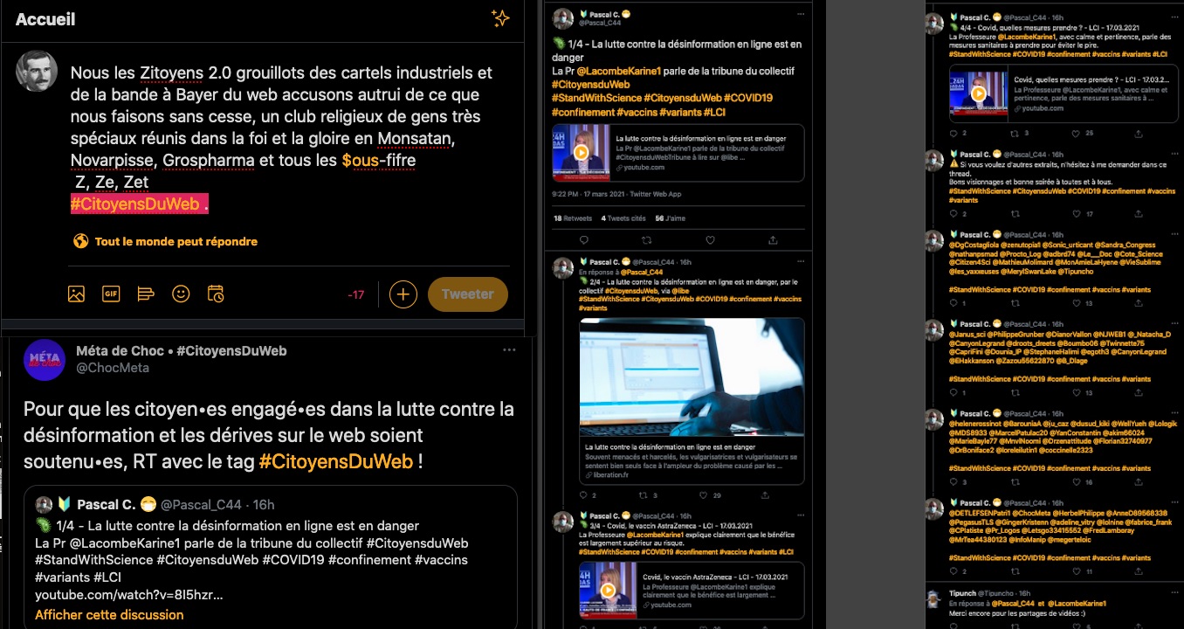Change reply setting 'Tout le monde peut répondre'
This screenshot has height=629, width=1184.
tap(166, 241)
